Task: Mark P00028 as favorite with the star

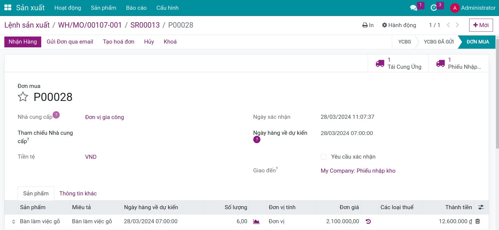Action: pyautogui.click(x=23, y=97)
